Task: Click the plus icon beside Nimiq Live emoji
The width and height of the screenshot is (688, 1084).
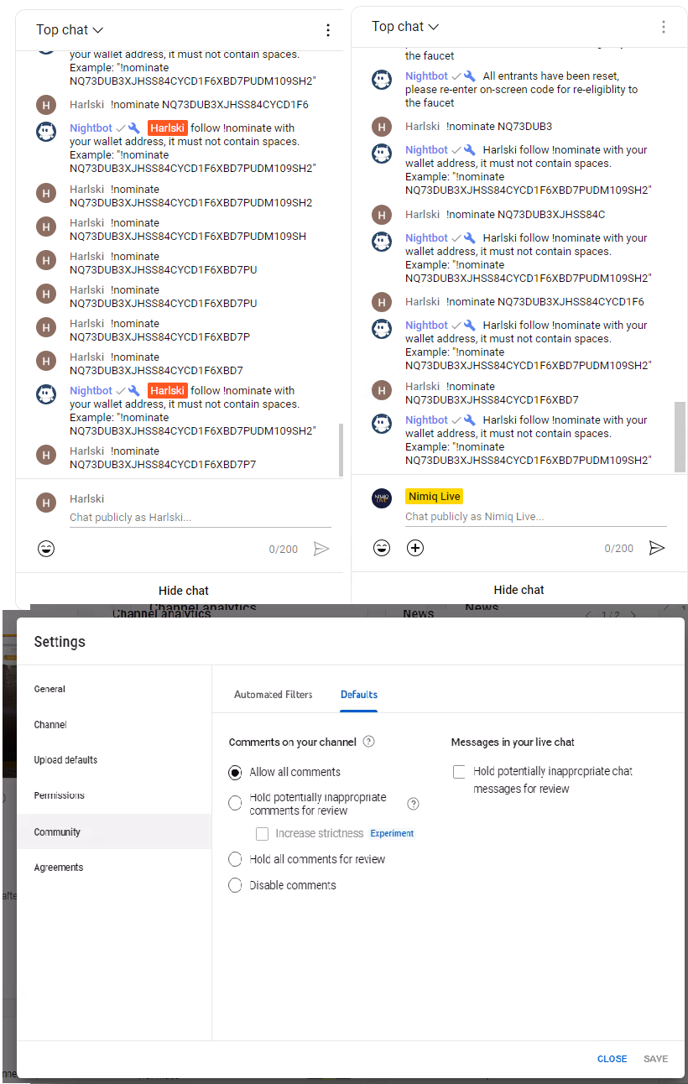Action: point(415,548)
